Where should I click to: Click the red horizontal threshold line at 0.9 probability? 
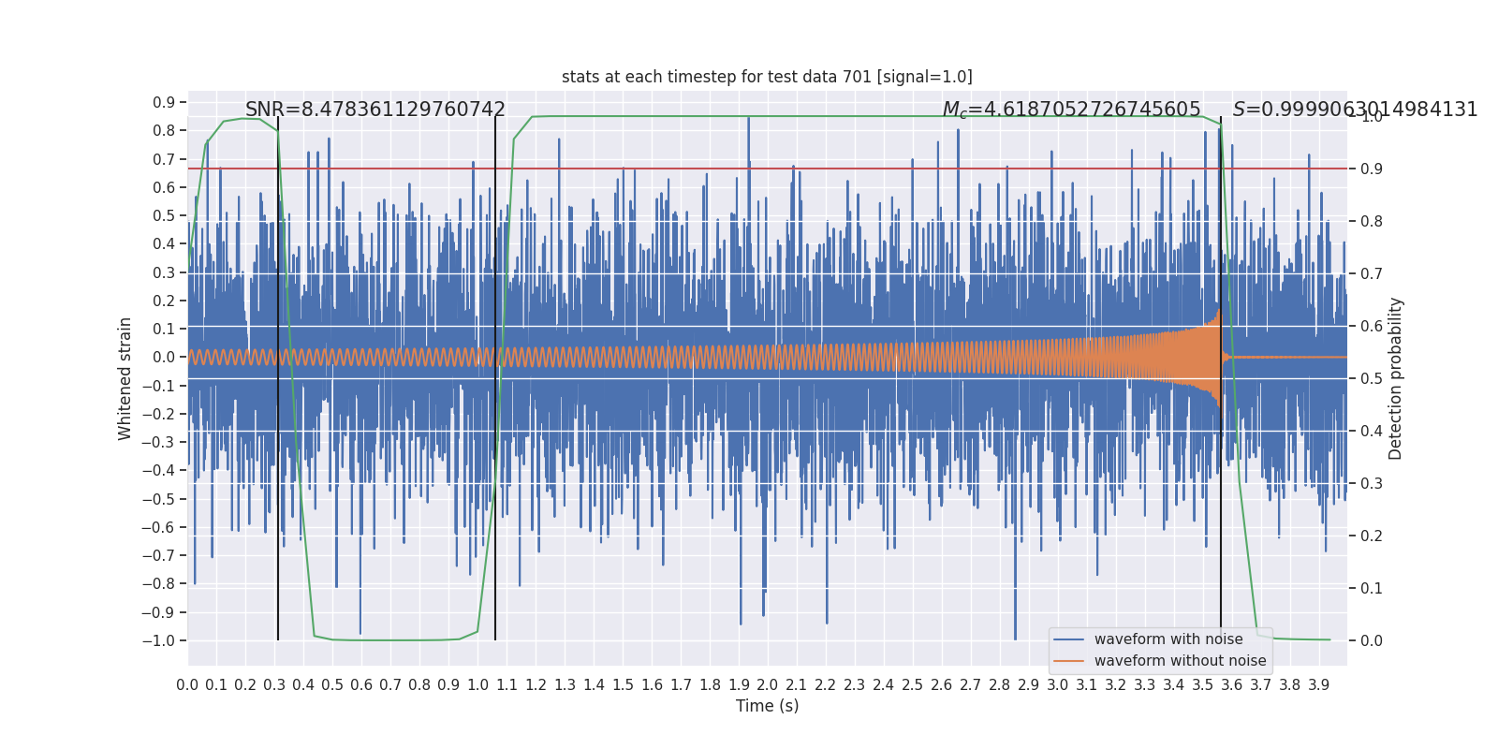pos(768,169)
